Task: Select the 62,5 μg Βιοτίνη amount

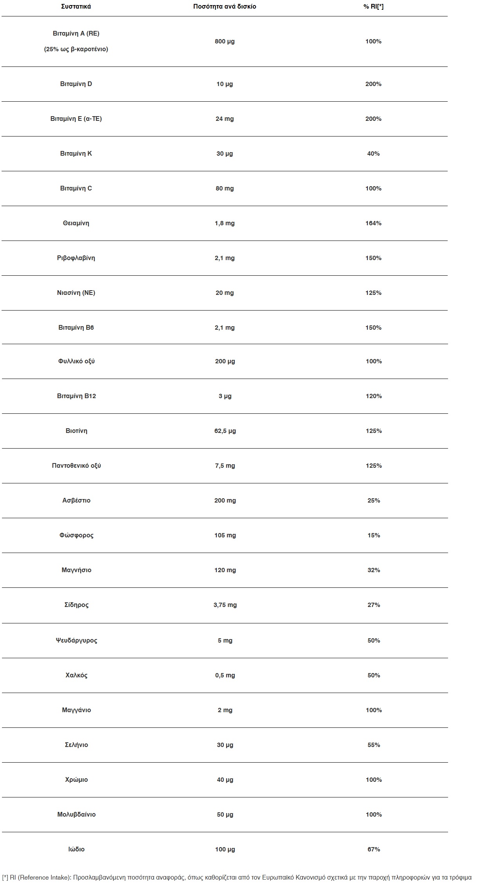Action: click(225, 431)
